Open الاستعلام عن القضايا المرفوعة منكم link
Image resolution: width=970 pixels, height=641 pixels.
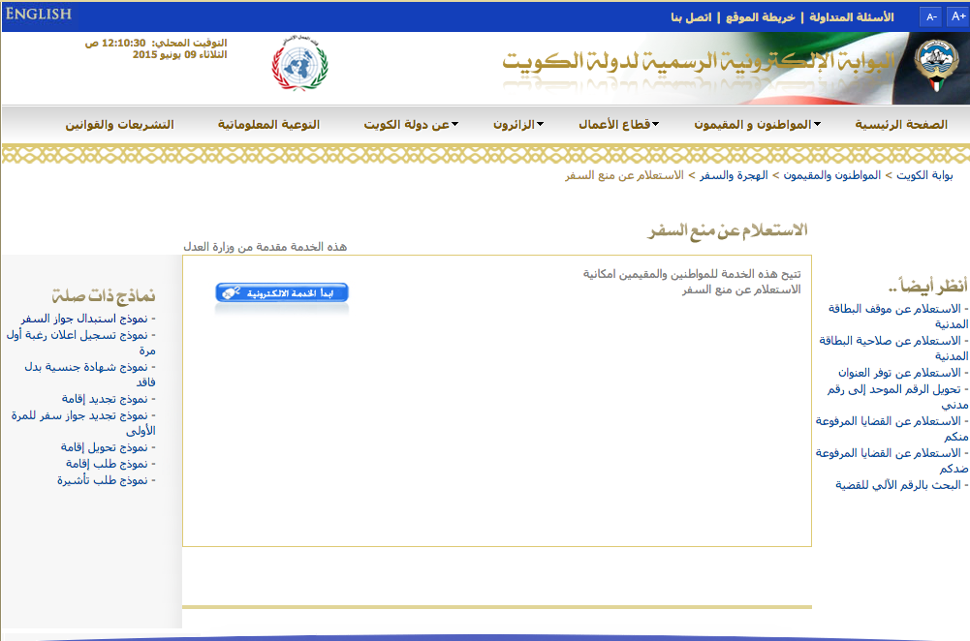tap(892, 428)
